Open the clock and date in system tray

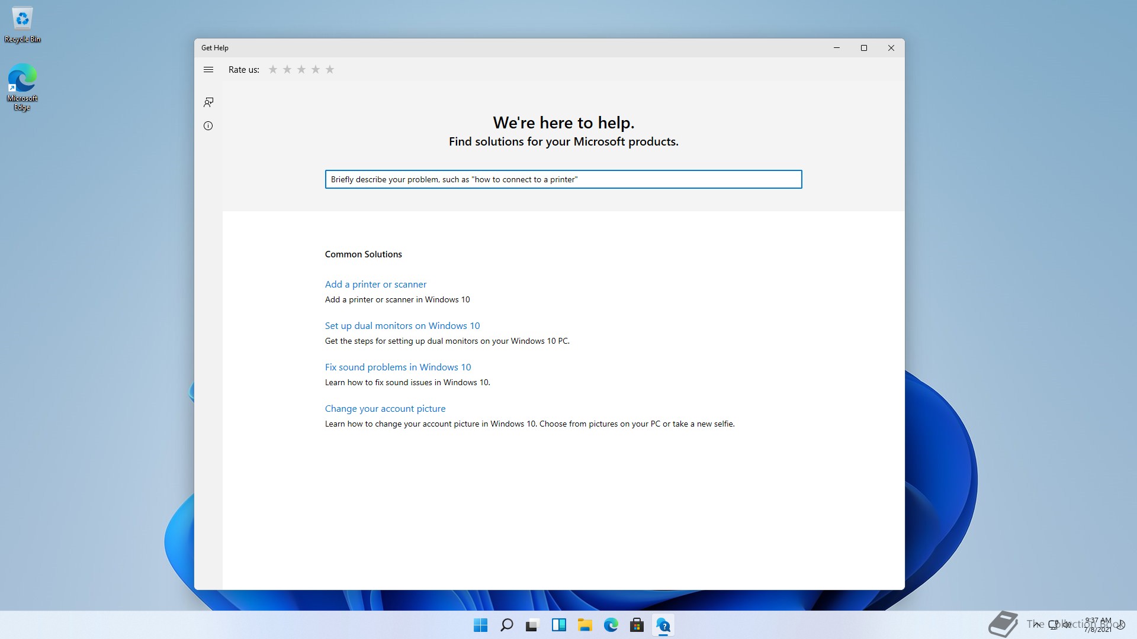[x=1097, y=625]
